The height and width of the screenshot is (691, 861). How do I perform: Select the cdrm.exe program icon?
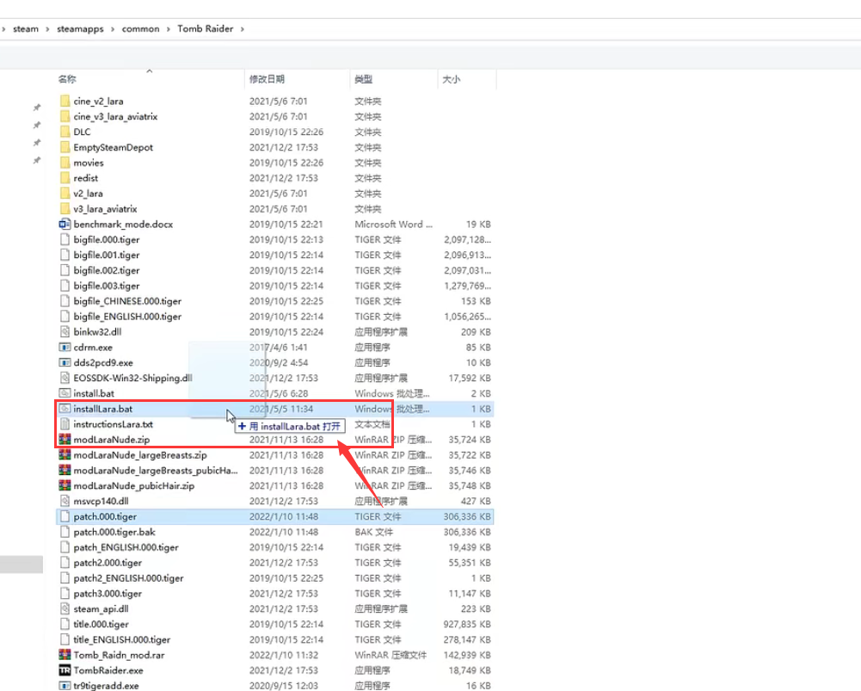pos(65,347)
